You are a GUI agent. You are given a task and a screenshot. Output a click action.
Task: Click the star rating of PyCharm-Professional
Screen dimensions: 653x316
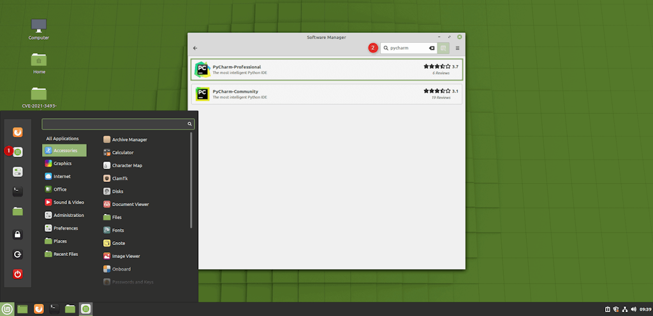pyautogui.click(x=437, y=66)
